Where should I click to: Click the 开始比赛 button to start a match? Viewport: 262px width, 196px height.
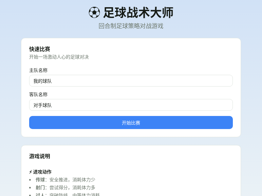pos(131,122)
